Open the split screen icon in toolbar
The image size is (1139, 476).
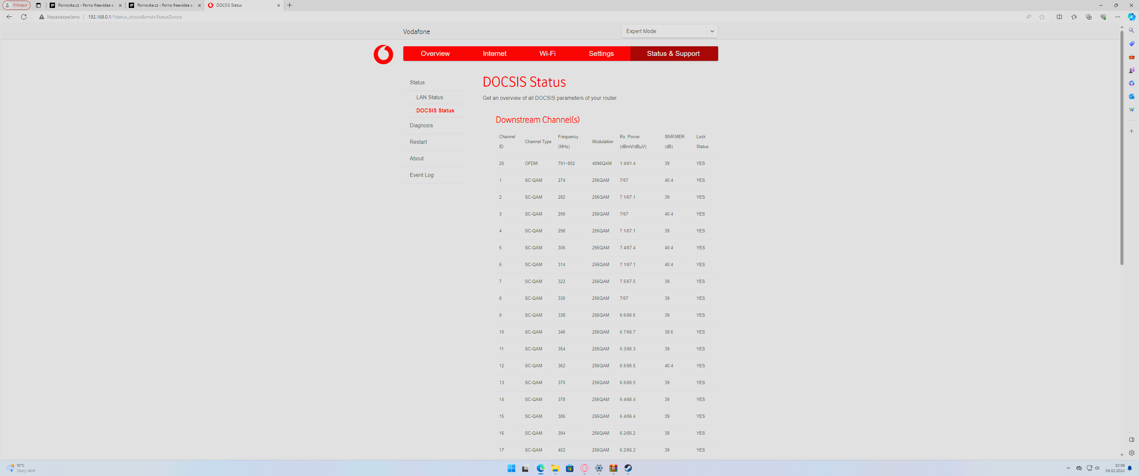tap(1059, 17)
